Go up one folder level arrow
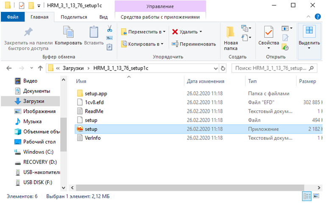Image resolution: width=328 pixels, height=204 pixels. [41, 68]
